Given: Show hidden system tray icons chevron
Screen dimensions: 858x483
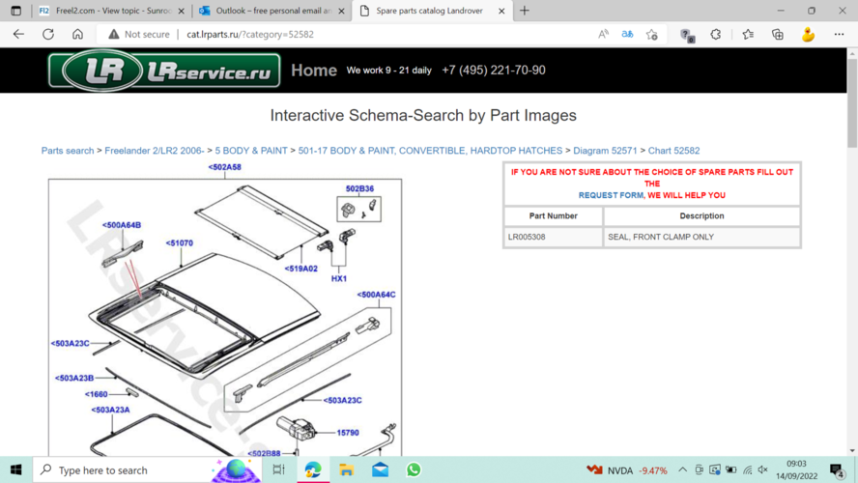Looking at the screenshot, I should 682,469.
